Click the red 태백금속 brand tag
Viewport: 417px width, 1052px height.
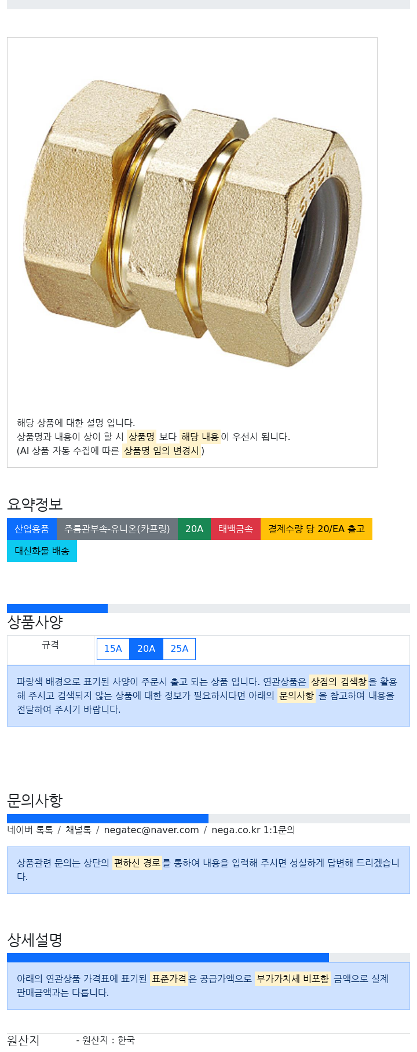coord(236,529)
